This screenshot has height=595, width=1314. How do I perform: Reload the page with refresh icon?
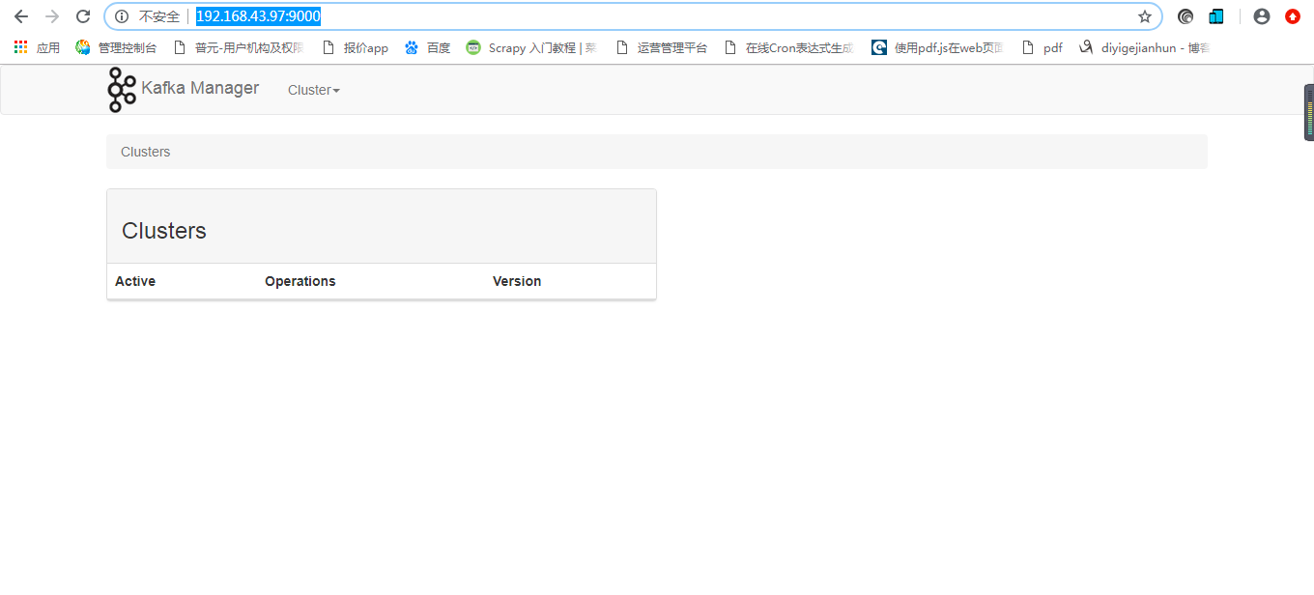[83, 16]
